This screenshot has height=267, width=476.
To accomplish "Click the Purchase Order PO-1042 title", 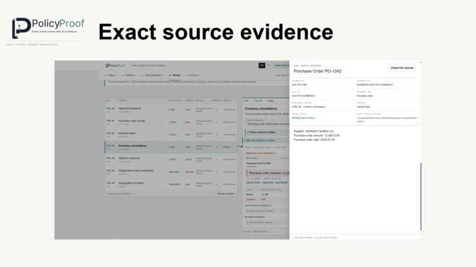I will pos(318,71).
